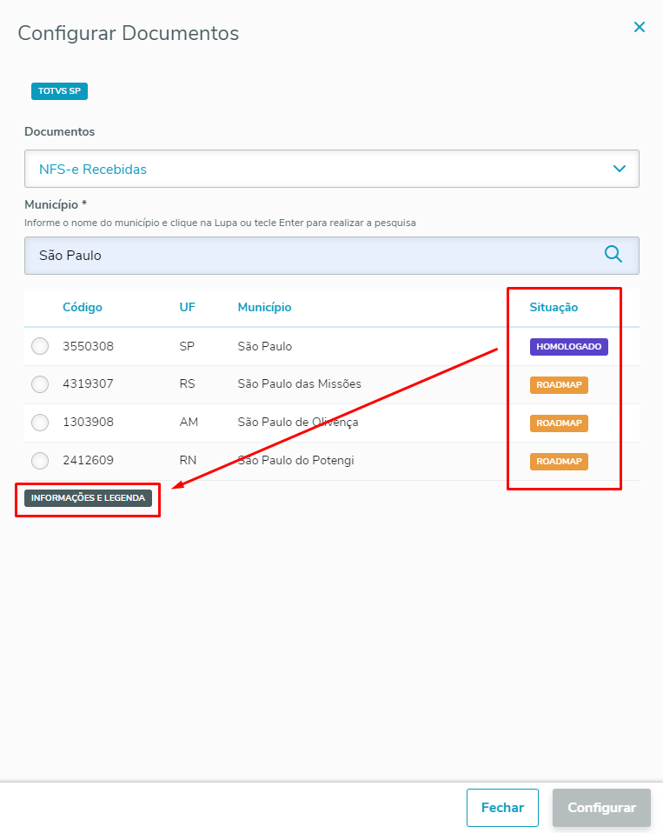Click the Código column header
Viewport: 663px width, 833px height.
coord(83,307)
